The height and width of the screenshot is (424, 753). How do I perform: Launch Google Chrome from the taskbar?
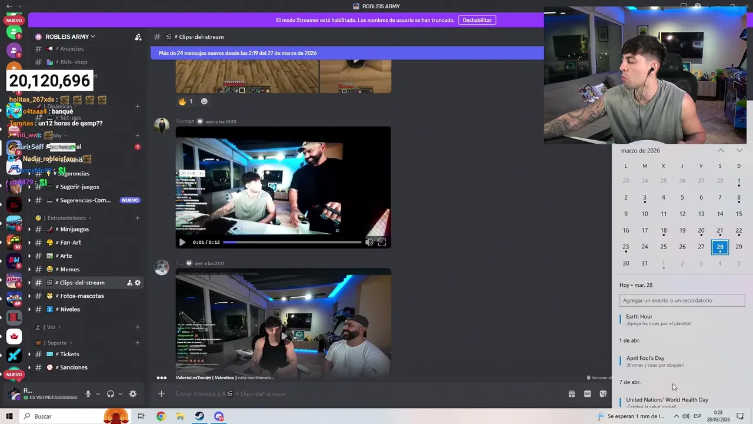point(161,416)
